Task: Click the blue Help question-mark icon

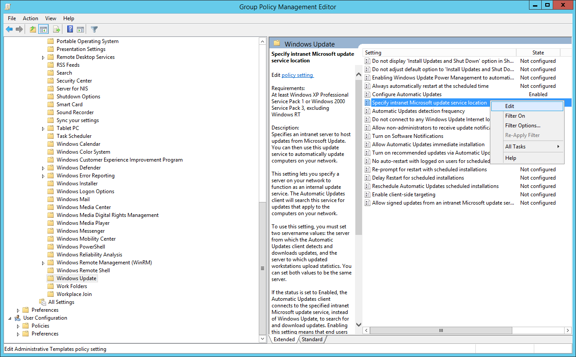Action: coord(70,29)
